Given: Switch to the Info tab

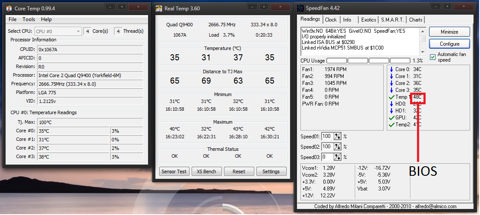Looking at the screenshot, I should 347,20.
